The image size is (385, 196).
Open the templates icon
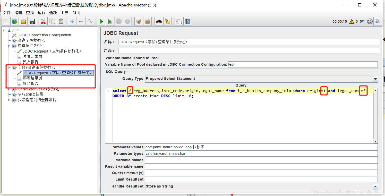(15, 21)
